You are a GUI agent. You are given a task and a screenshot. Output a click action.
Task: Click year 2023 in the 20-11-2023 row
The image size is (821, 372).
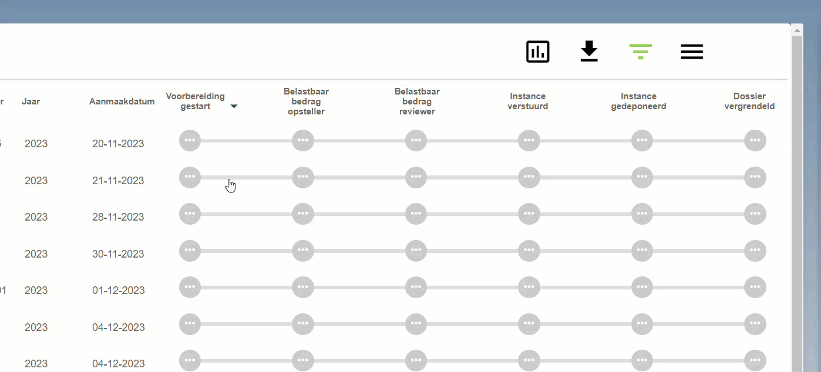tap(36, 144)
